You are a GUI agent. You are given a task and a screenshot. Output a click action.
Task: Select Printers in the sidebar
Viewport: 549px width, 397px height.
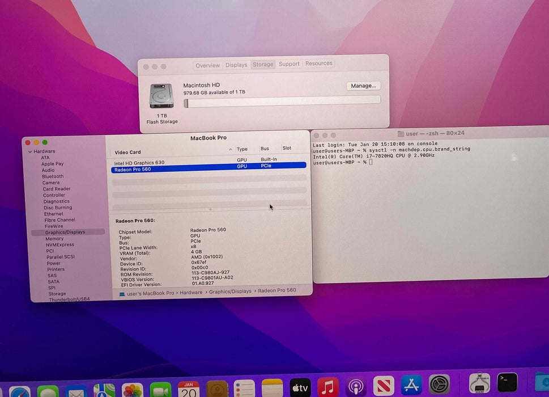[x=56, y=269]
